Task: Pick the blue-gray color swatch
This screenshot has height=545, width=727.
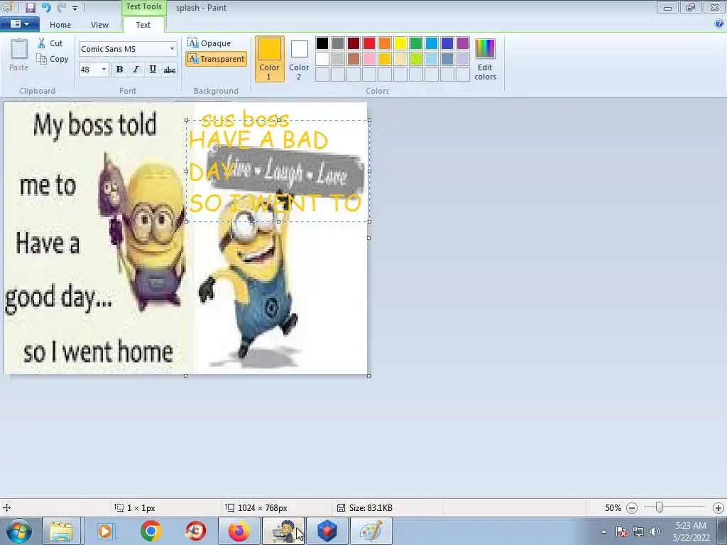Action: pos(447,59)
